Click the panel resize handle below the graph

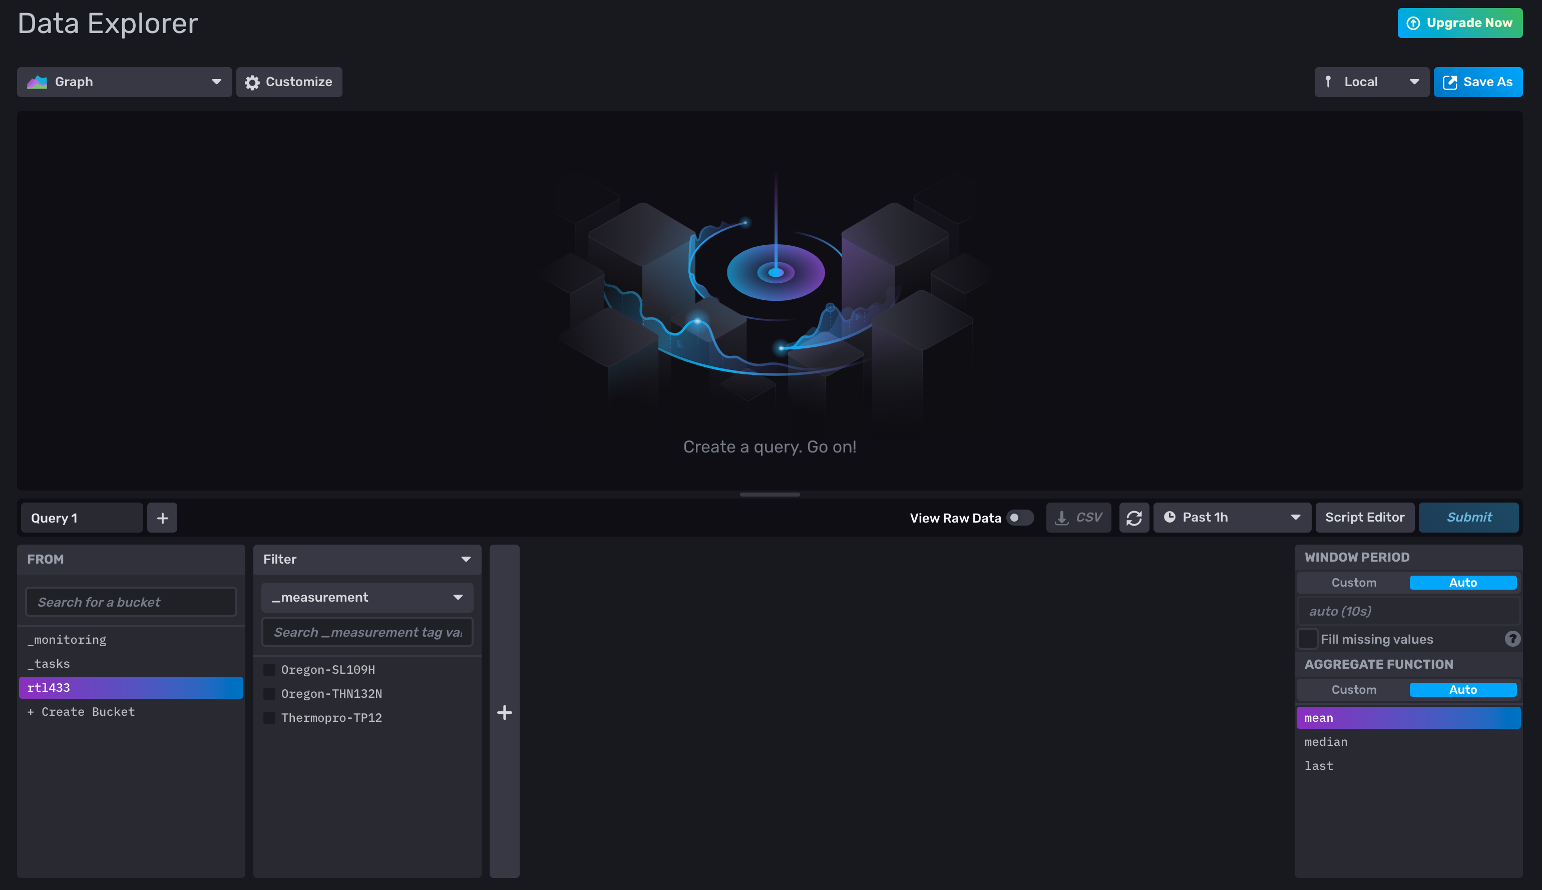point(769,495)
